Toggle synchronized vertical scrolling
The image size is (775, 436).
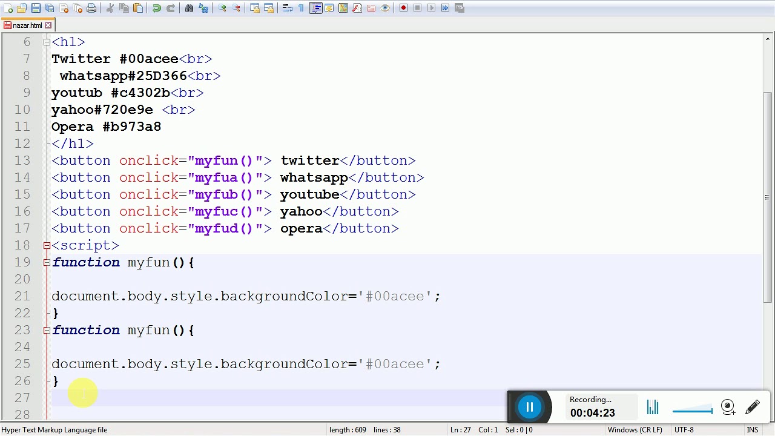coord(255,8)
